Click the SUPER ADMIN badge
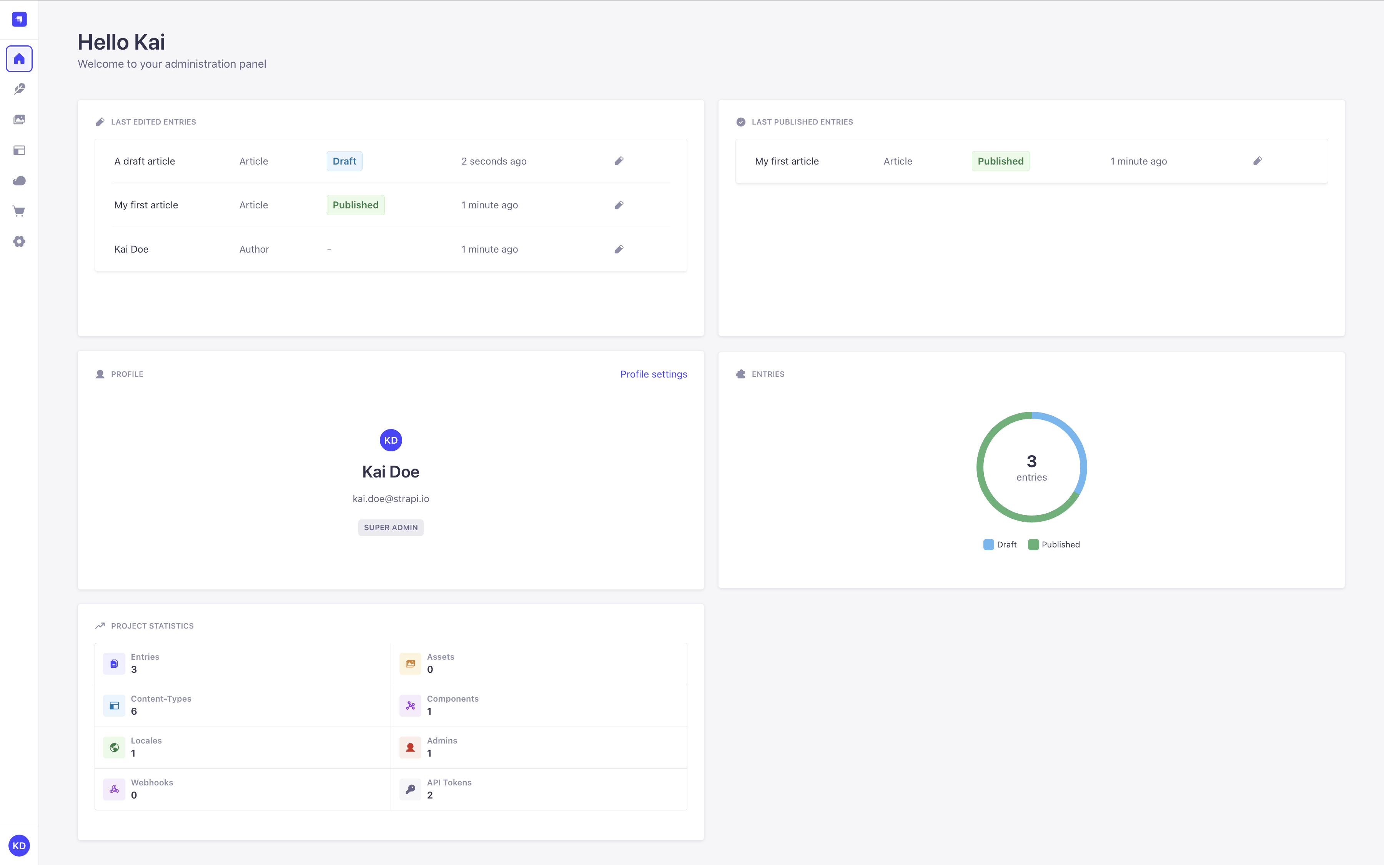Image resolution: width=1384 pixels, height=865 pixels. 391,527
